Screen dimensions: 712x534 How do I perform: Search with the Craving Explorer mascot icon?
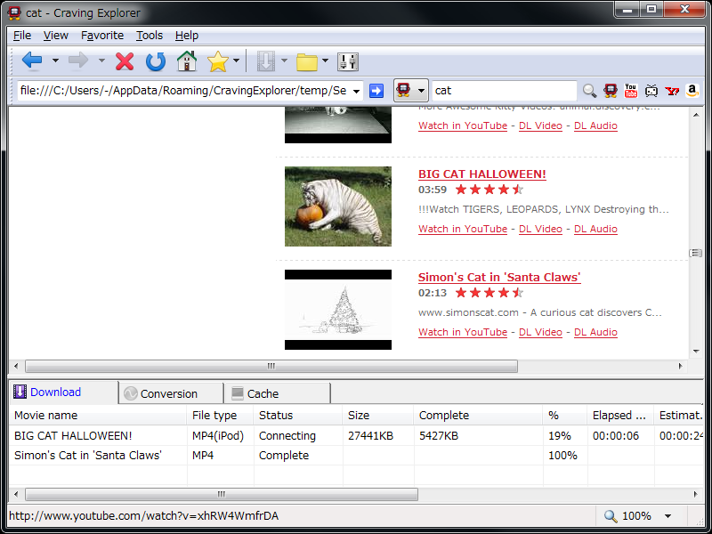[x=611, y=91]
